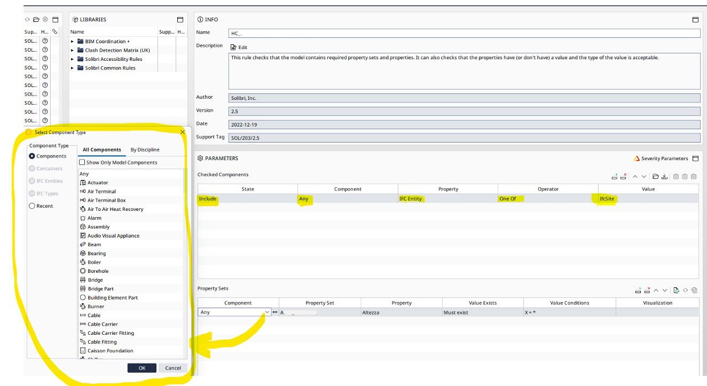Select Any at top of component list
The width and height of the screenshot is (707, 386).
pos(84,174)
